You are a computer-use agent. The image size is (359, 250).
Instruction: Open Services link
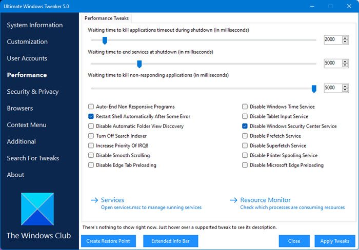112,200
